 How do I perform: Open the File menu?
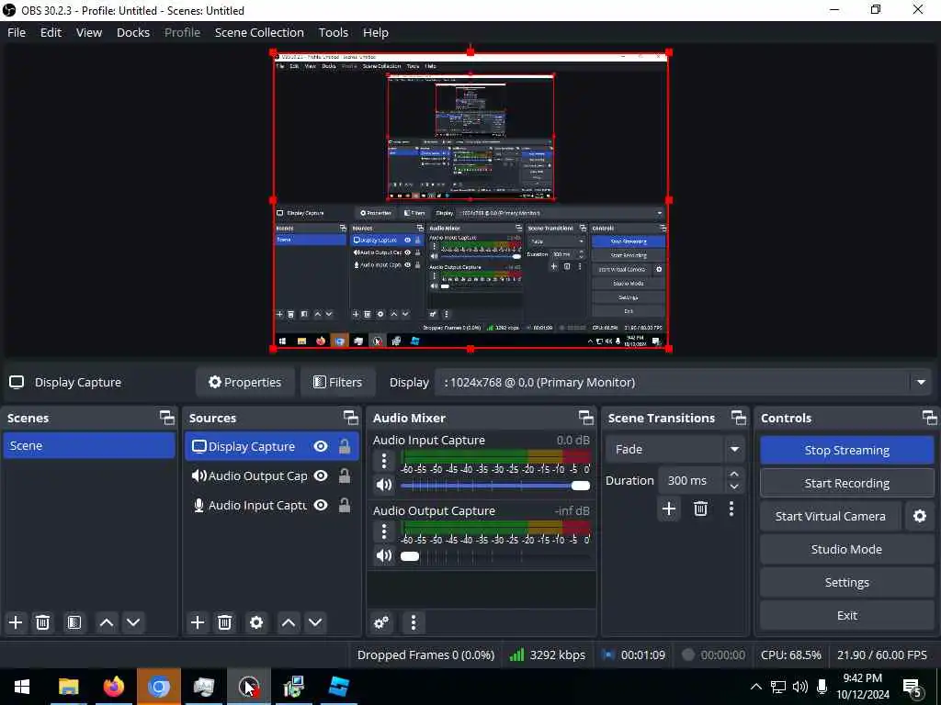coord(17,32)
